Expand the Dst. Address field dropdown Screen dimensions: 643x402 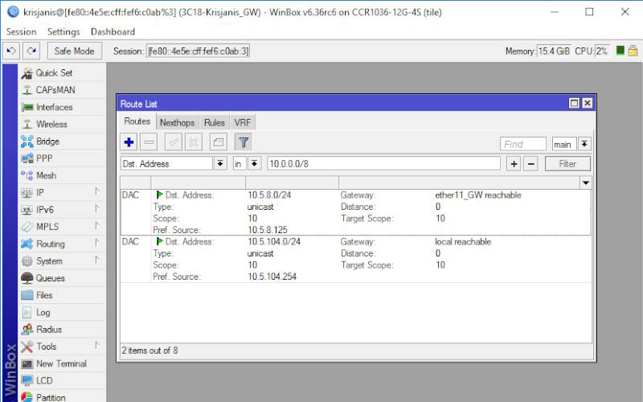tap(220, 164)
